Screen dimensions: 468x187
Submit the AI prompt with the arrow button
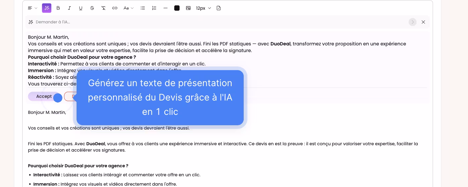[x=413, y=22]
